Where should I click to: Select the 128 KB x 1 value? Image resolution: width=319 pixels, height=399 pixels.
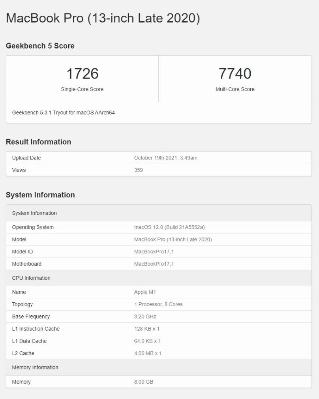point(146,329)
